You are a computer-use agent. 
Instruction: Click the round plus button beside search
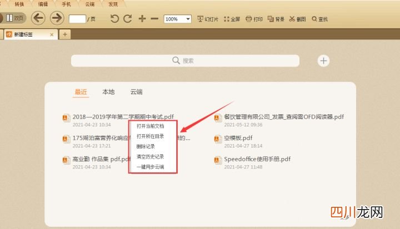tap(323, 61)
